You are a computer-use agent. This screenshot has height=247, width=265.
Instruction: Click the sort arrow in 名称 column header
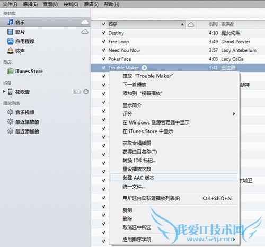[182, 25]
